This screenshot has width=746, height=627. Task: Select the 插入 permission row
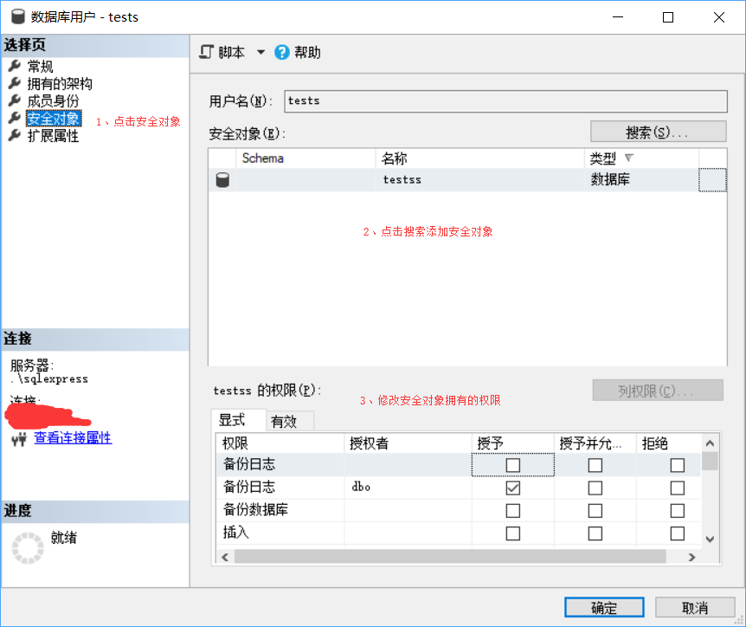pyautogui.click(x=459, y=533)
